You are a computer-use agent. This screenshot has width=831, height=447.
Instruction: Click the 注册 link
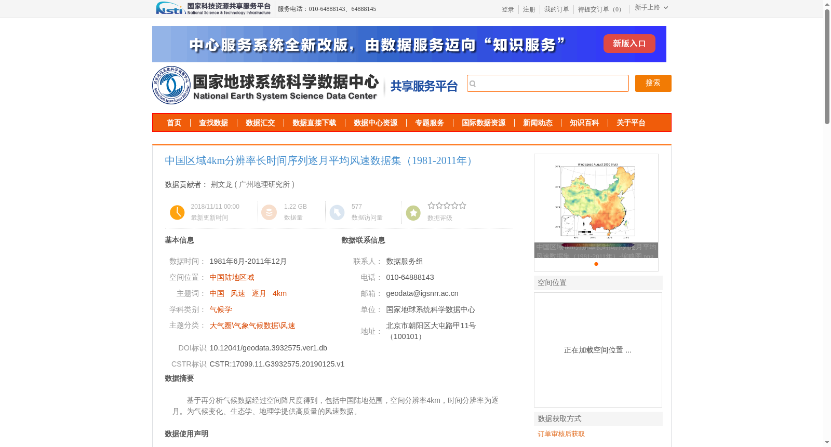click(x=529, y=9)
